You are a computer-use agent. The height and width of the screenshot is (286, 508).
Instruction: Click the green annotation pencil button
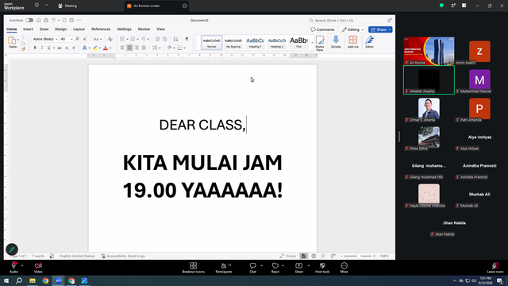coord(12,249)
